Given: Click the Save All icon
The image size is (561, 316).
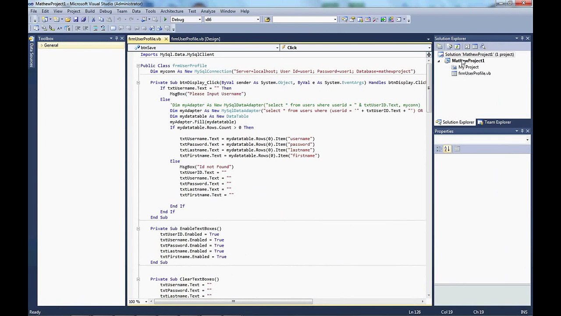Looking at the screenshot, I should 83,19.
